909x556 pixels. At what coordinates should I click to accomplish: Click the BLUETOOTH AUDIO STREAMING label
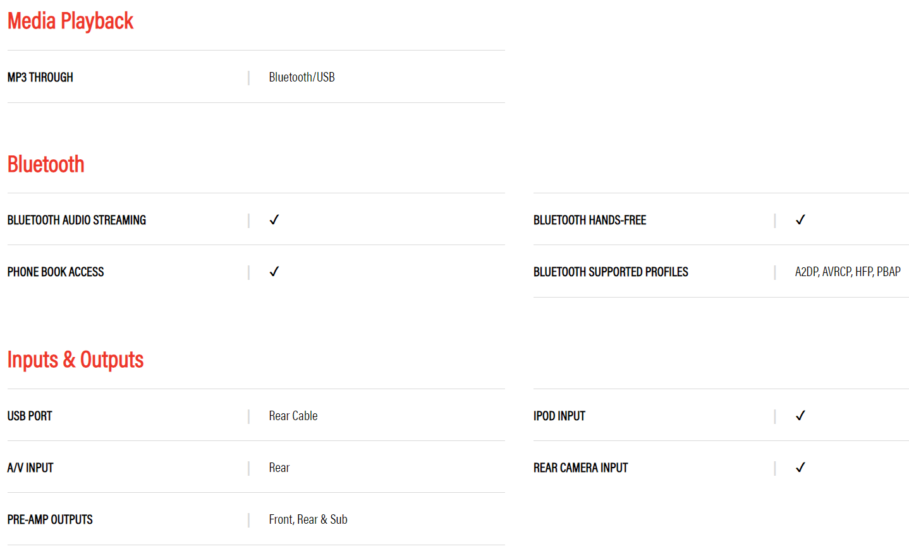[76, 220]
